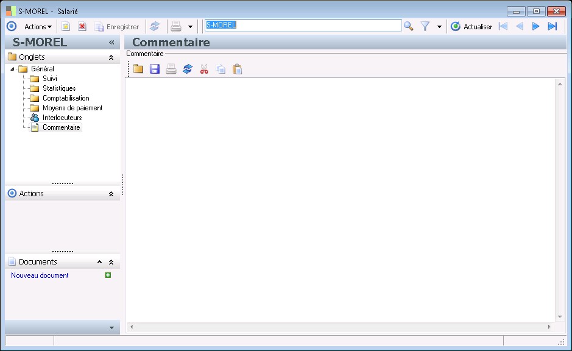
Task: Click the red delete record icon
Action: 82,27
